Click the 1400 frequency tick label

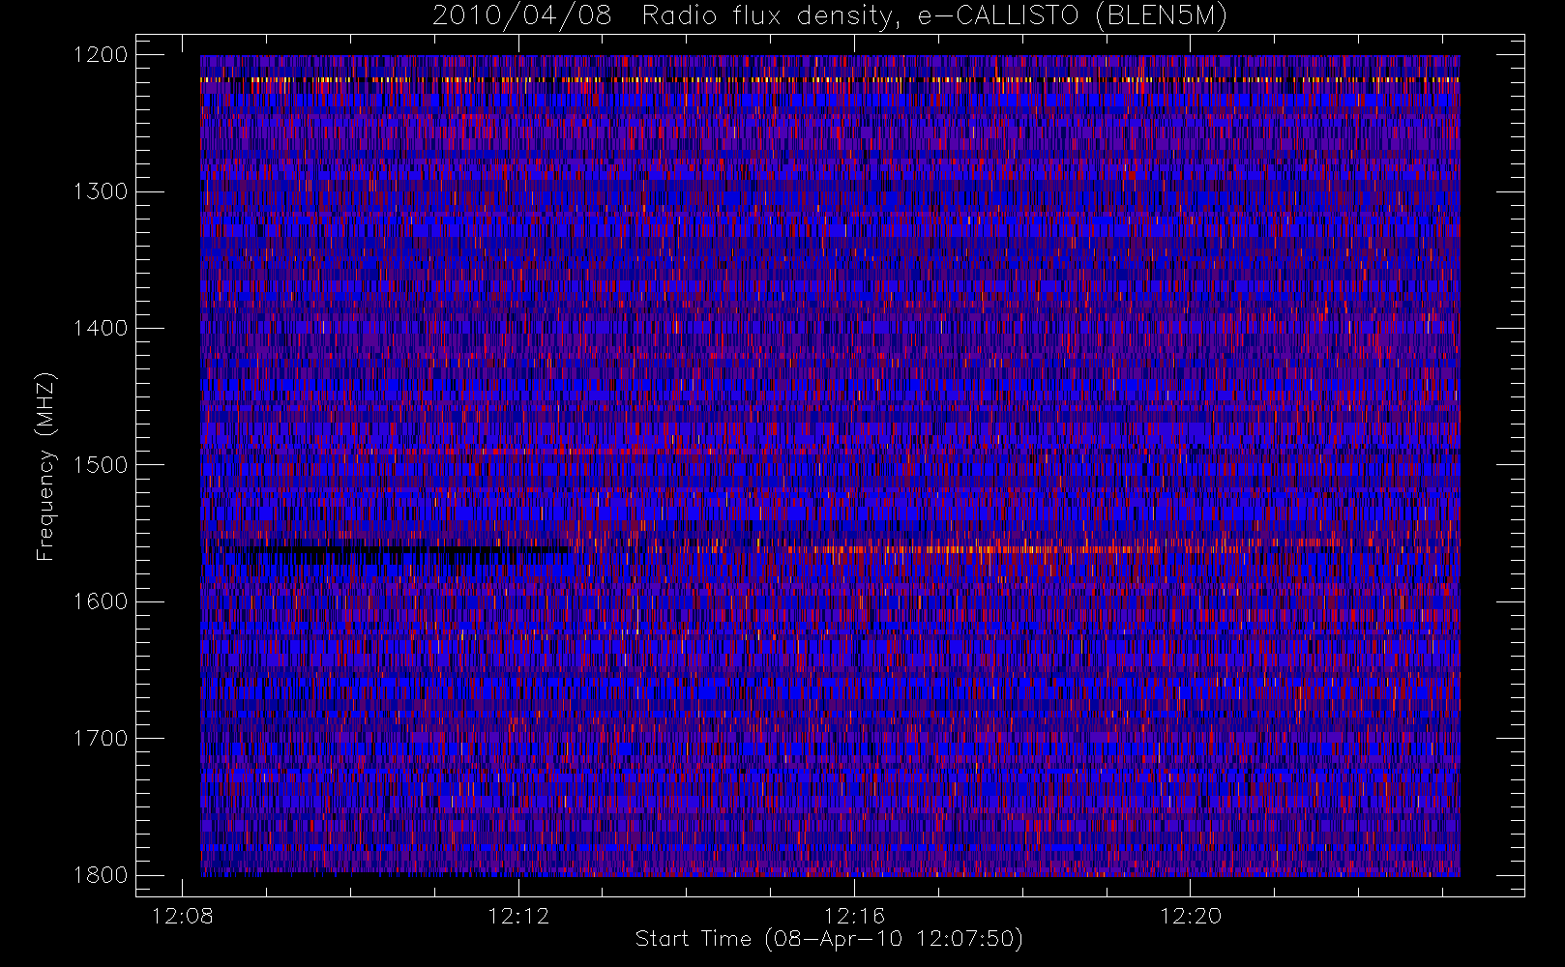[x=101, y=329]
